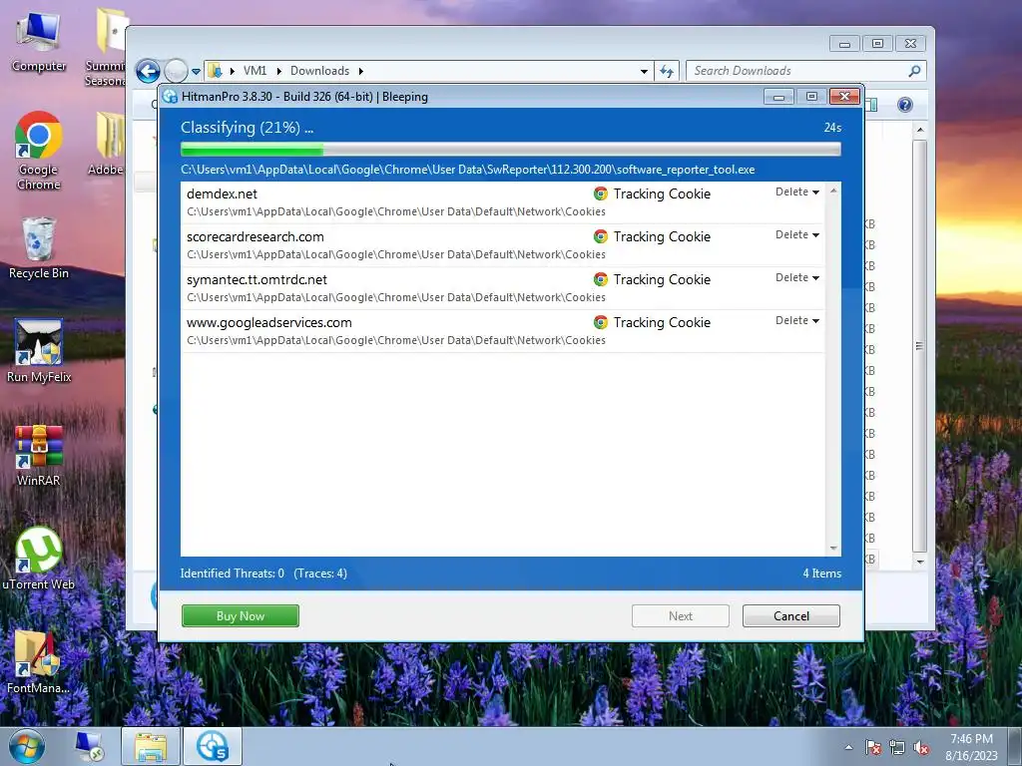
Task: Click the Identified Threats status text
Action: (232, 574)
